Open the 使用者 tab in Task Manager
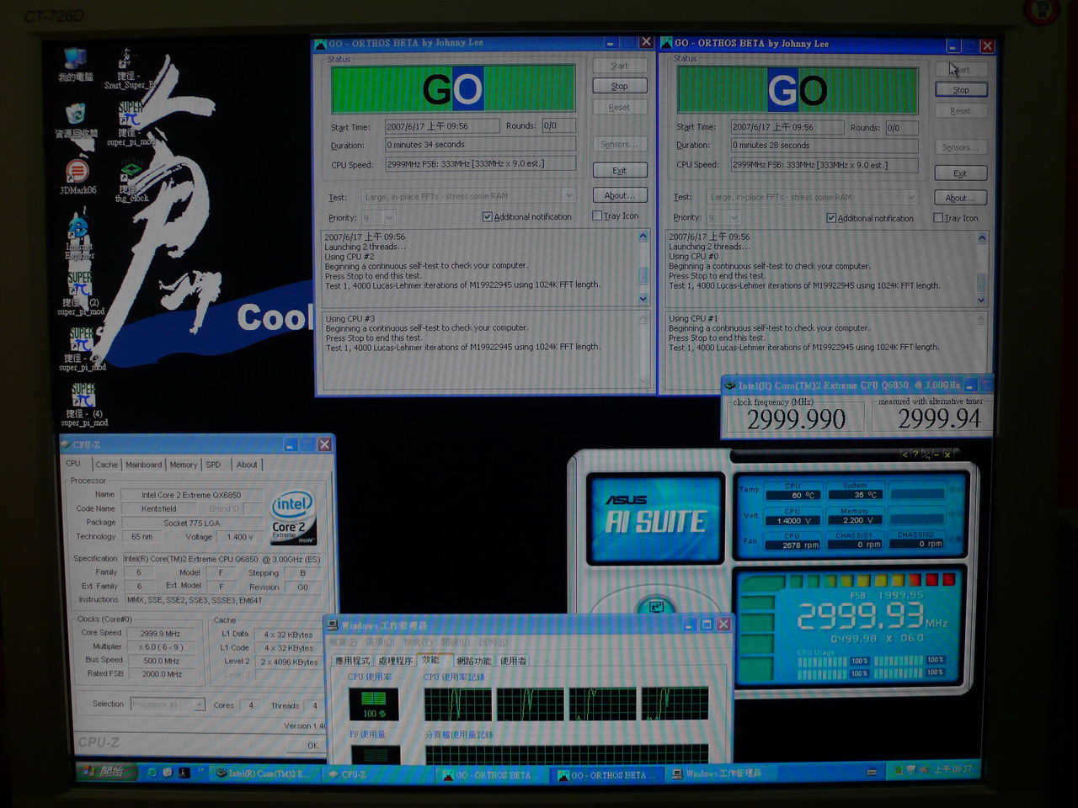 513,661
